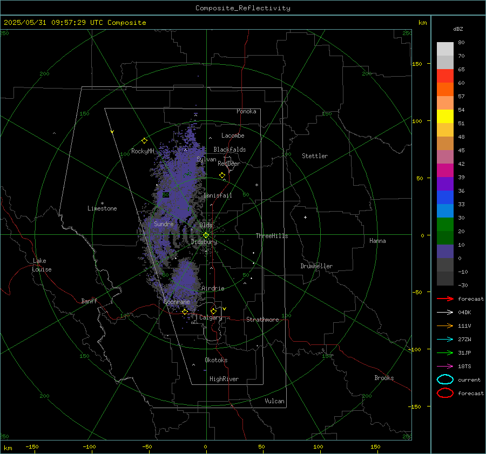Click the red 60-65 dBZ swatch
The image size is (486, 454).
point(445,76)
